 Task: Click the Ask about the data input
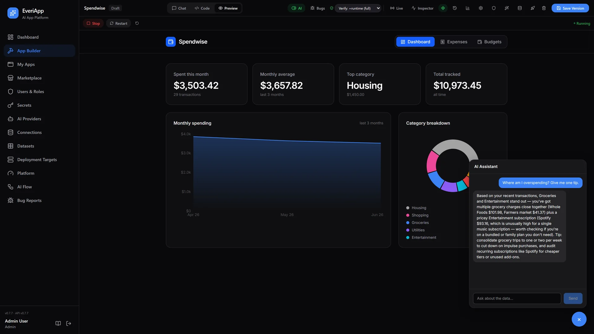pyautogui.click(x=517, y=298)
